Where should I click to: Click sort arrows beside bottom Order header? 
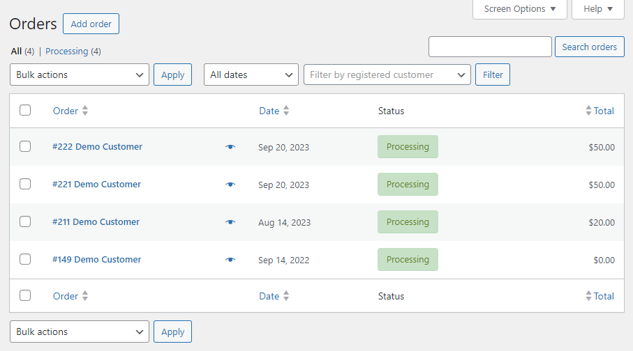(x=84, y=296)
